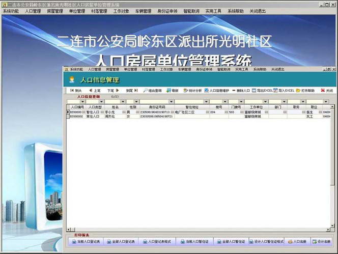
Task: Expand filter dropdown above 姓名 column
Action: (x=123, y=102)
